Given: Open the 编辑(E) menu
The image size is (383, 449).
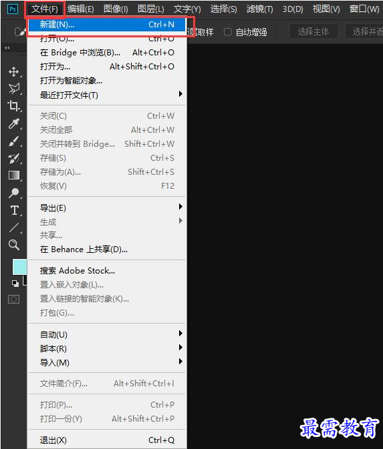Looking at the screenshot, I should 81,9.
